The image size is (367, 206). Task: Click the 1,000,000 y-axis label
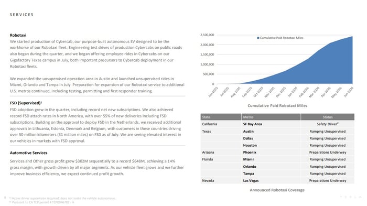[207, 64]
